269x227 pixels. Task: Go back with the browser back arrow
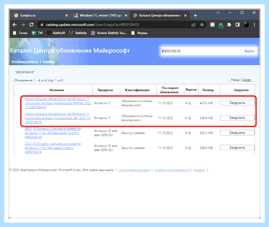pyautogui.click(x=15, y=25)
